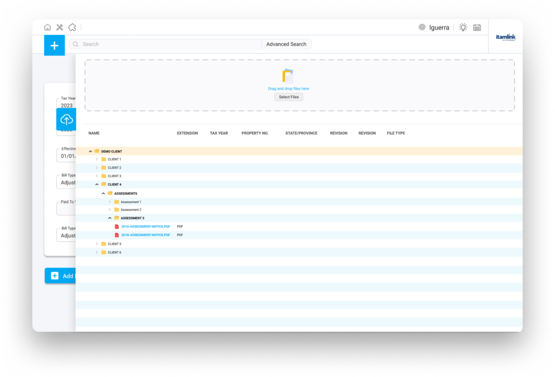Click the blue cloud upload icon
The width and height of the screenshot is (555, 377).
pos(67,119)
